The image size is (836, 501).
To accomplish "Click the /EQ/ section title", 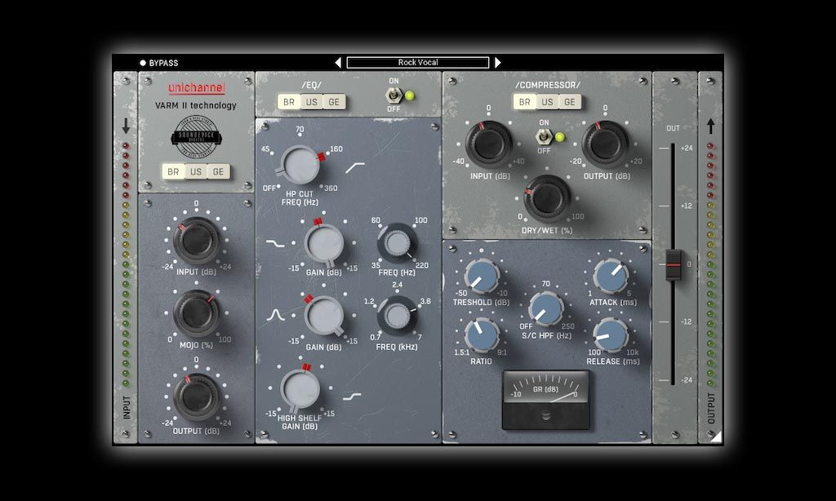I will tap(311, 86).
